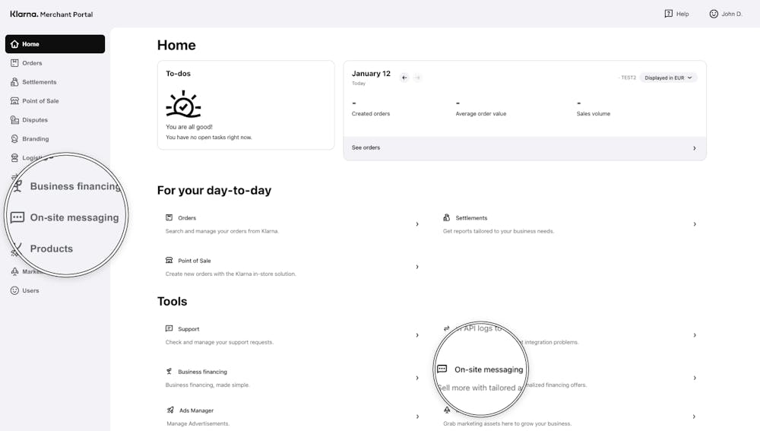
Task: Click 'You are all good!' text
Action: click(x=189, y=127)
